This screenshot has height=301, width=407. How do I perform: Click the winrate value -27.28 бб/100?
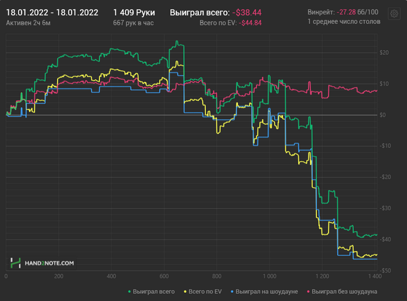[358, 12]
